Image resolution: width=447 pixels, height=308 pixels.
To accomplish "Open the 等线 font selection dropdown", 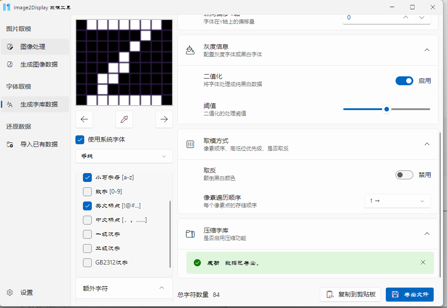I will coord(124,156).
